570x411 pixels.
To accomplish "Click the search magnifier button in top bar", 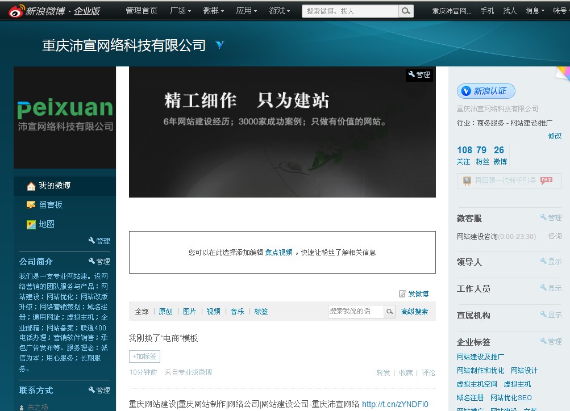I will click(x=406, y=11).
